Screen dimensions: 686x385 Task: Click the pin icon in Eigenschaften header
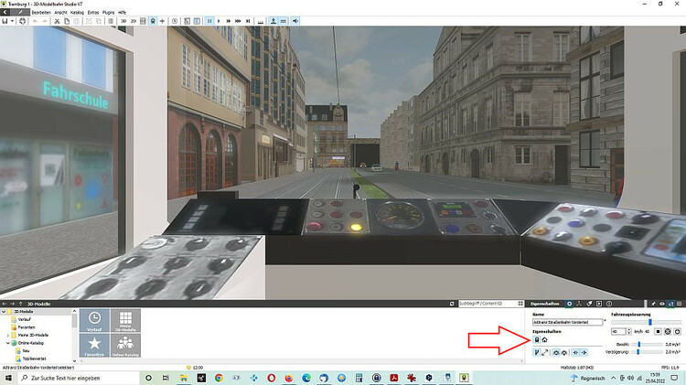[653, 304]
